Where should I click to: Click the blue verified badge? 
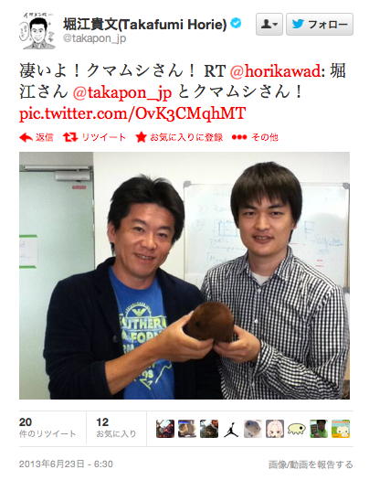(x=236, y=23)
